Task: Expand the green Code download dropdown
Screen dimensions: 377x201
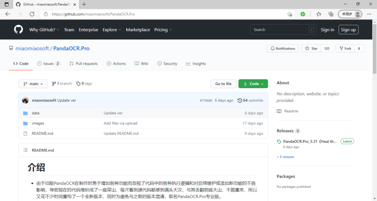Action: point(253,84)
